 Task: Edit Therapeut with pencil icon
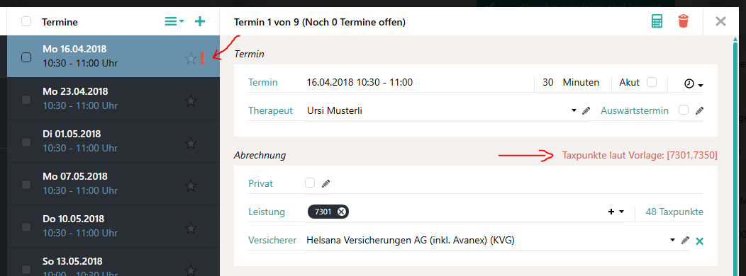586,110
